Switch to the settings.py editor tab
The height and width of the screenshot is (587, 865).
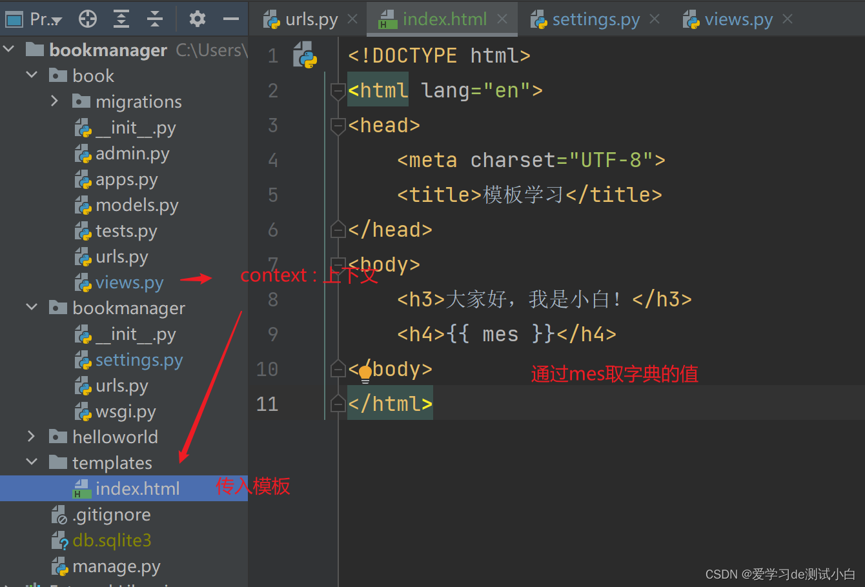(x=596, y=19)
